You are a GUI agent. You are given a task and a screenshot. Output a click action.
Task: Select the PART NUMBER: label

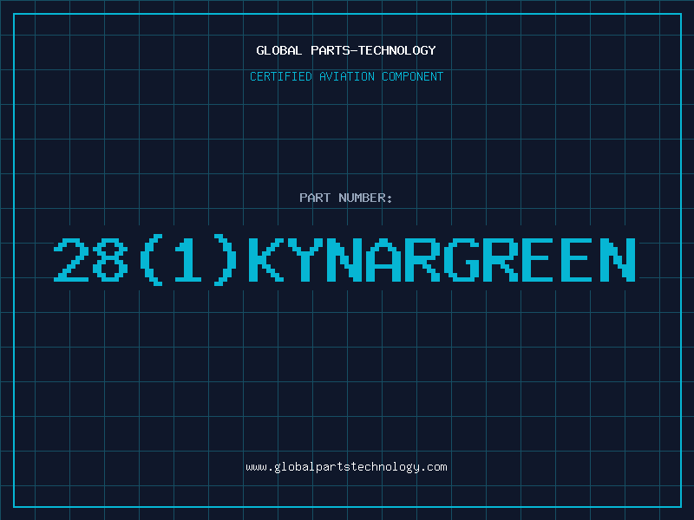[x=345, y=198]
